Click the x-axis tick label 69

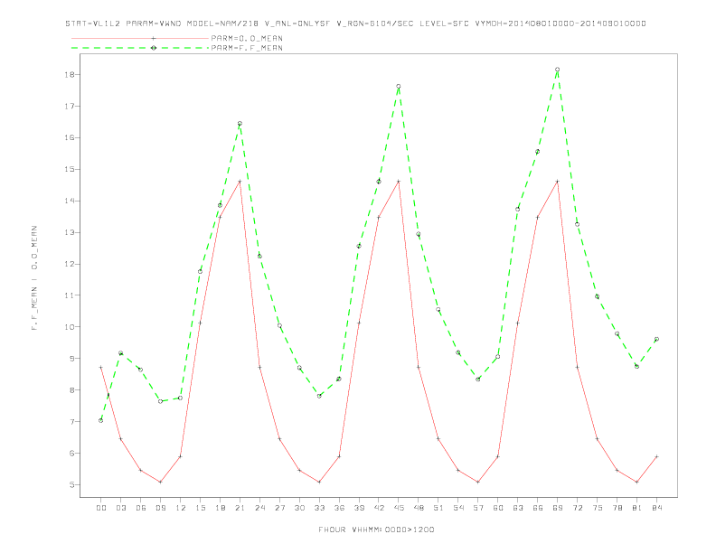(558, 508)
